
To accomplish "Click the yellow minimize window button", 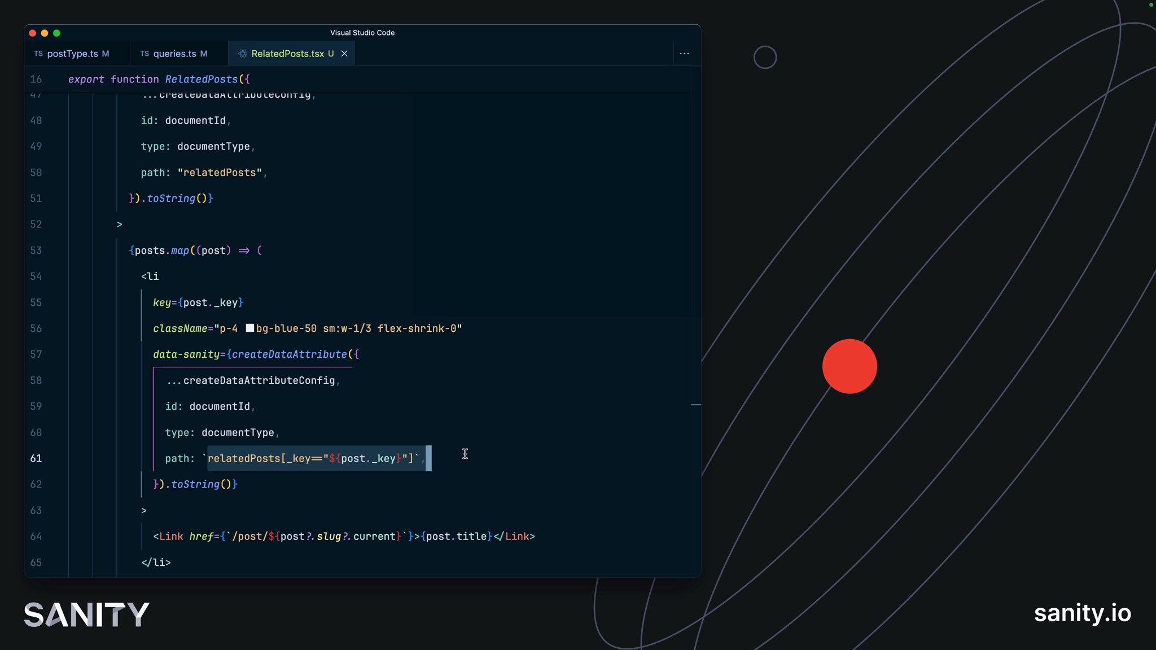I will tap(45, 33).
